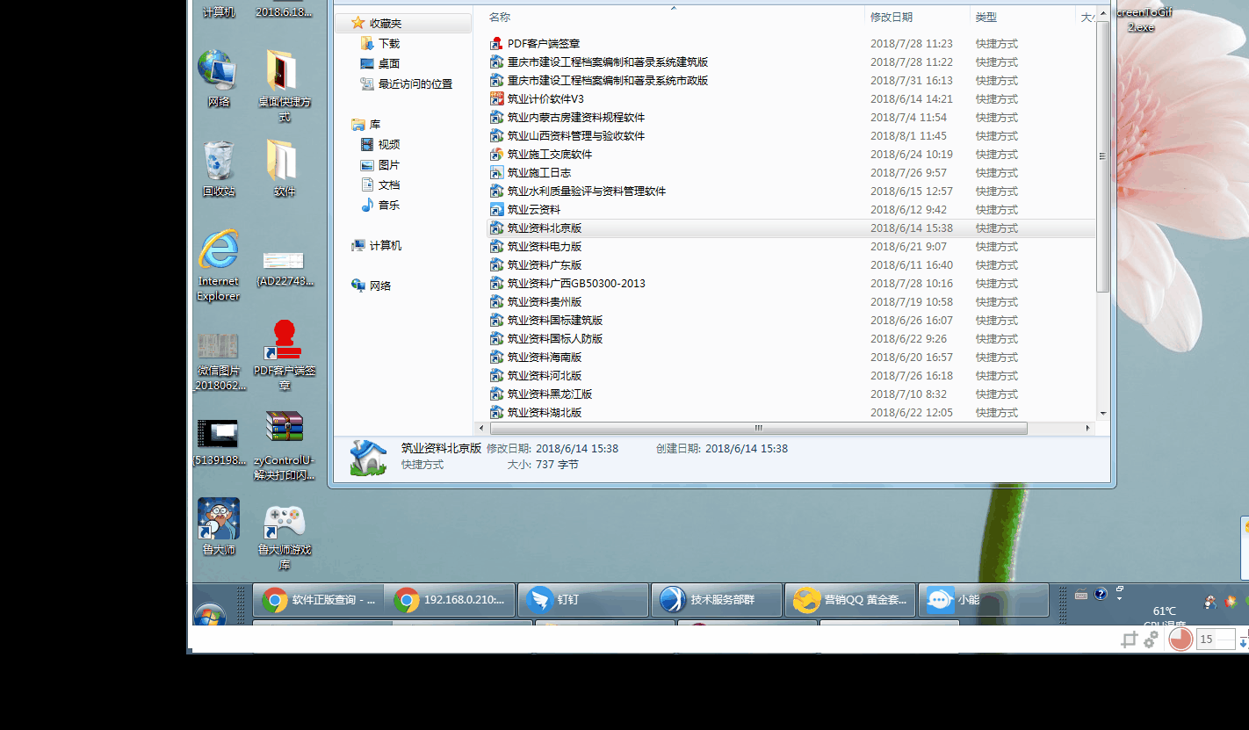
Task: Select the 筑业云资料 shortcut in the file list
Action: tap(533, 209)
